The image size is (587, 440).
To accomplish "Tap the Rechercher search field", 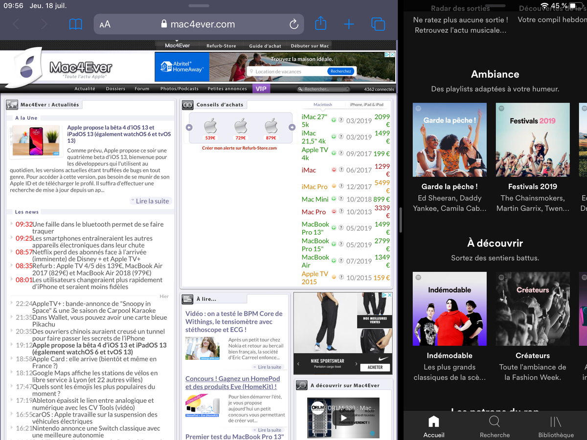I will coord(324,89).
